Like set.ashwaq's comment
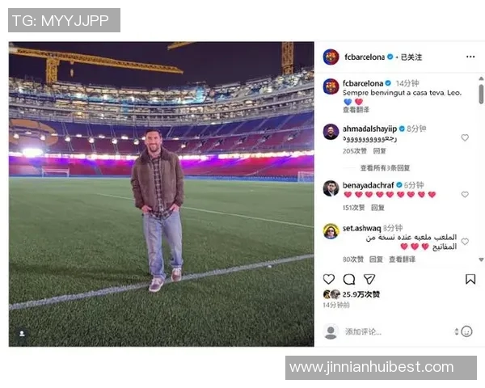 point(465,242)
